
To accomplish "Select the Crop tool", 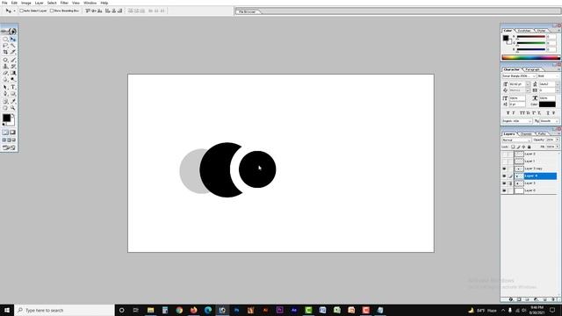I will (5, 52).
